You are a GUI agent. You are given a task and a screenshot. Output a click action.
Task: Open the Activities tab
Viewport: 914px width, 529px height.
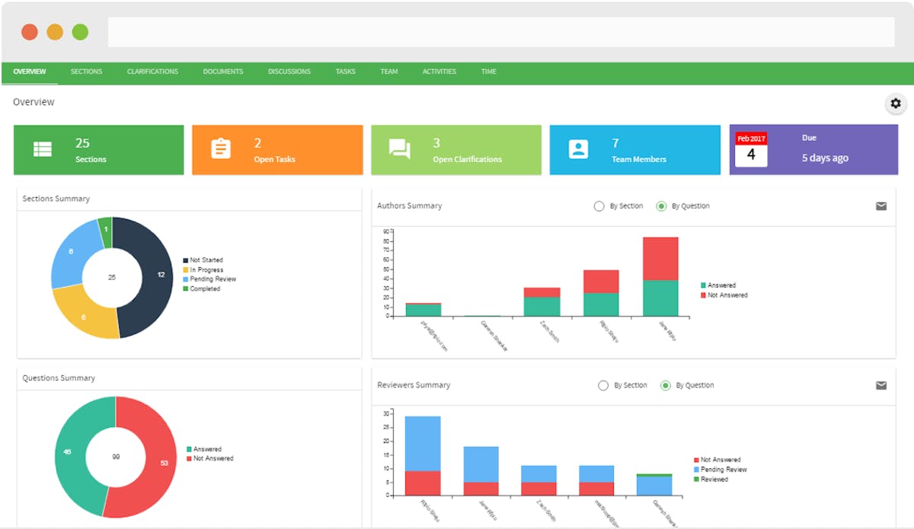click(439, 71)
